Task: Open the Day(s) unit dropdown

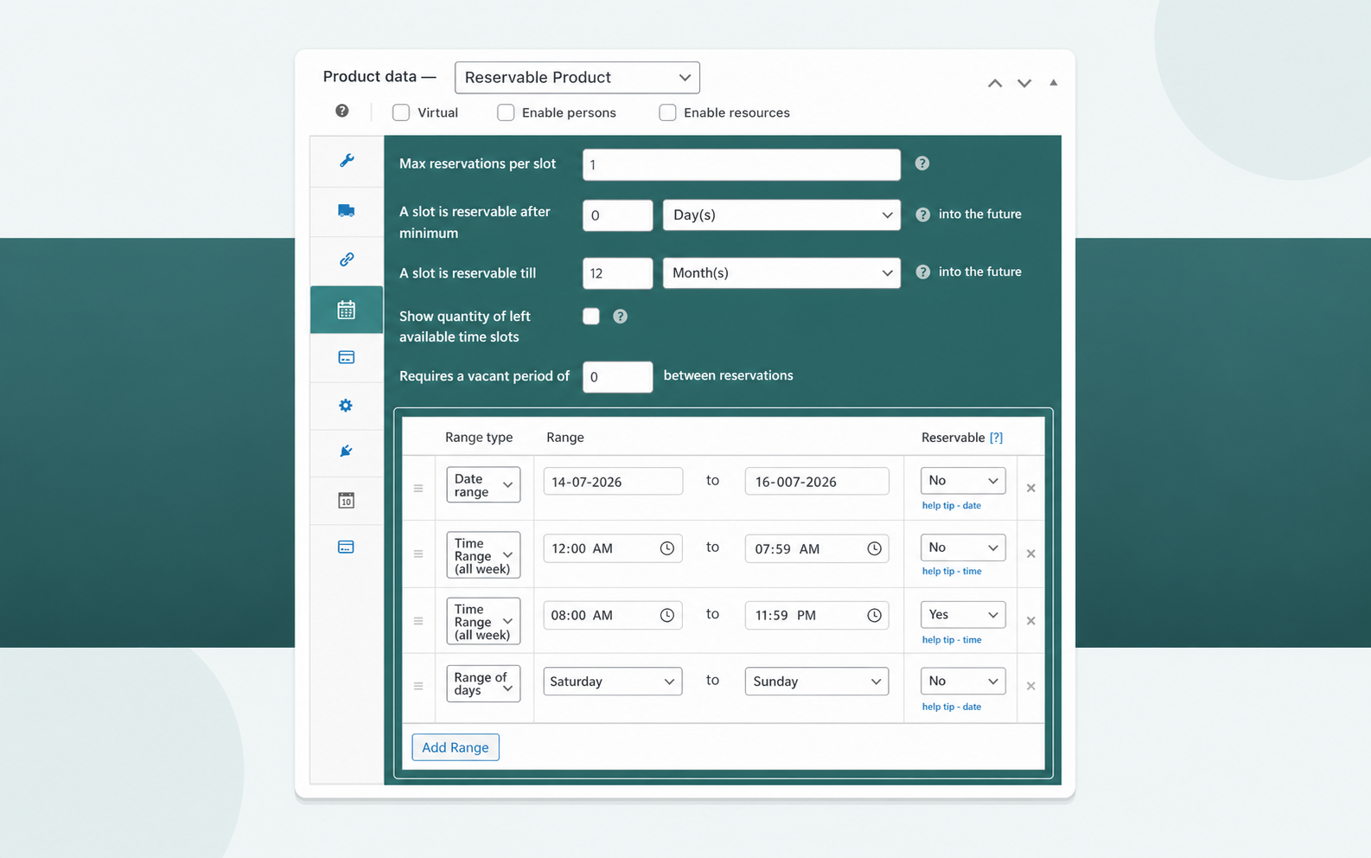Action: click(x=781, y=214)
